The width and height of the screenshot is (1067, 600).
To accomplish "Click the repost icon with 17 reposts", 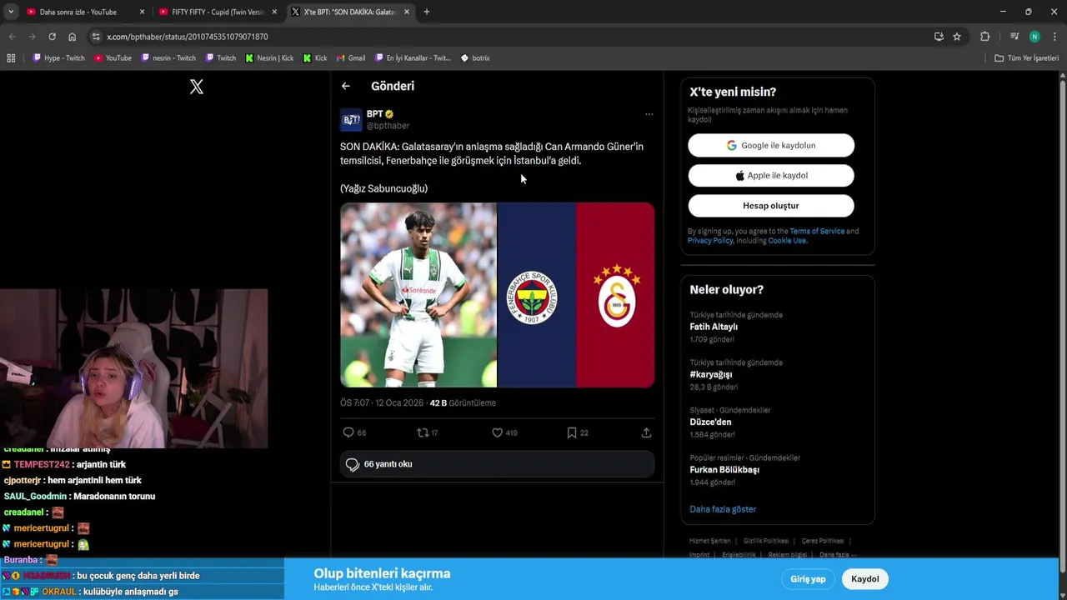I will (x=422, y=432).
